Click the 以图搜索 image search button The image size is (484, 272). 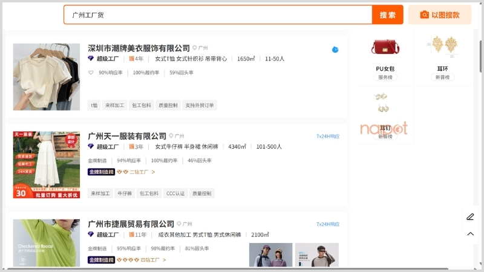pos(440,15)
